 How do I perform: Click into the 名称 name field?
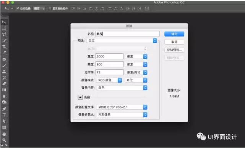point(128,34)
